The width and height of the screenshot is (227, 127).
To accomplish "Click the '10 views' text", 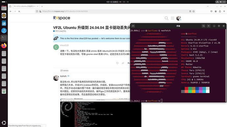I will (x=64, y=71).
